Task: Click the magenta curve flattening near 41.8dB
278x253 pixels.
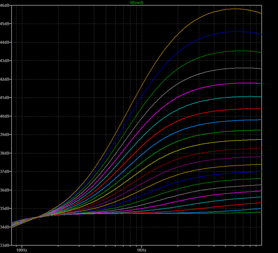Action: point(240,83)
